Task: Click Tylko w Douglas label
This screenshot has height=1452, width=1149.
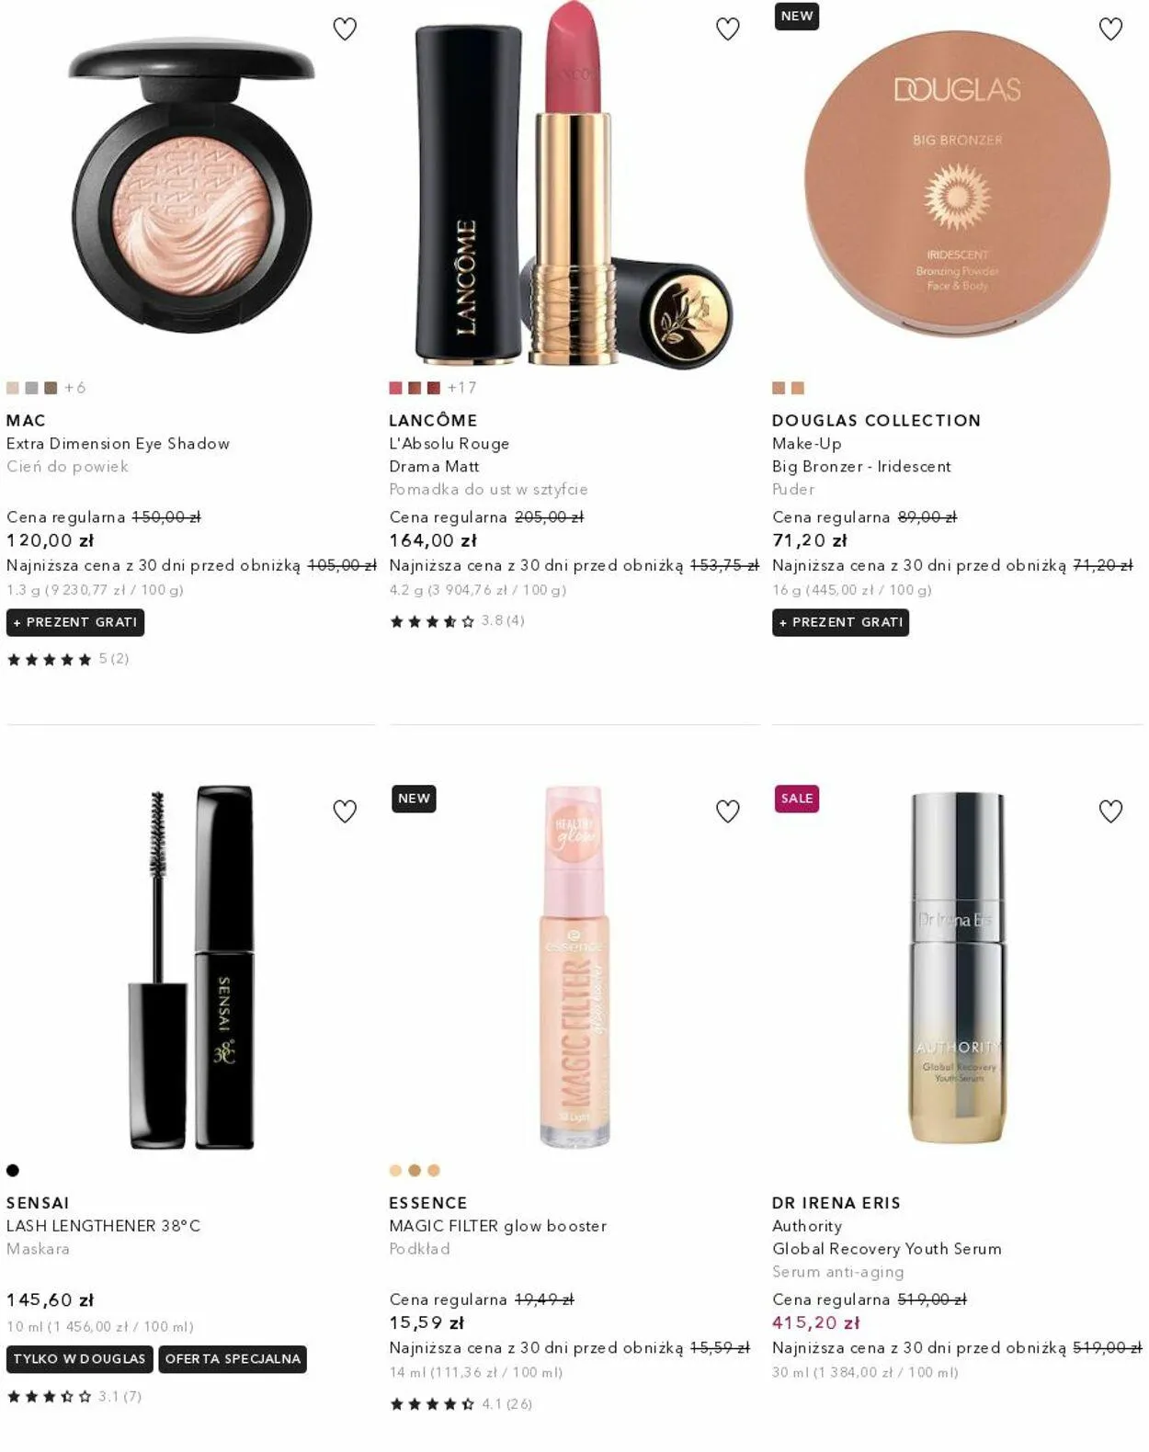Action: click(x=80, y=1359)
